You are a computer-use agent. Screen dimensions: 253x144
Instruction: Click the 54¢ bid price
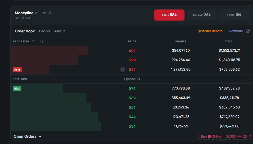(132, 117)
